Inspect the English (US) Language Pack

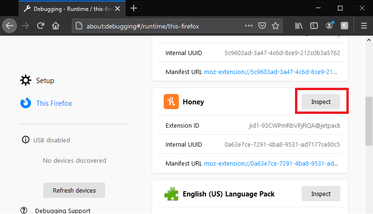pyautogui.click(x=321, y=194)
